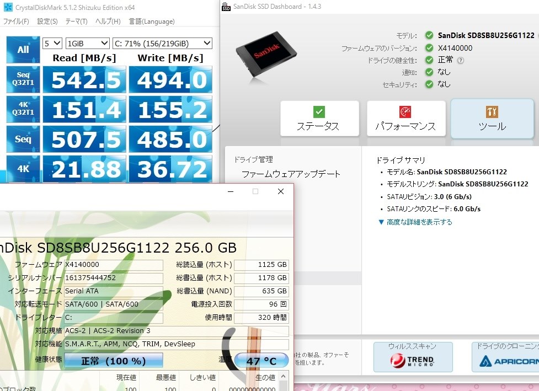Click the Seq Q32T1 write result 494.0
Image resolution: width=539 pixels, height=391 pixels.
(x=170, y=80)
